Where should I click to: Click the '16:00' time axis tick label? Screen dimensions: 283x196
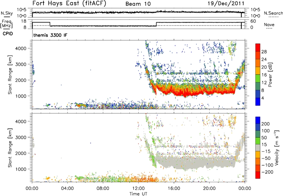(174, 188)
